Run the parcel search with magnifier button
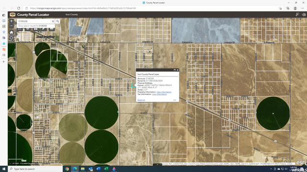307x172 pixels. (x=58, y=21)
